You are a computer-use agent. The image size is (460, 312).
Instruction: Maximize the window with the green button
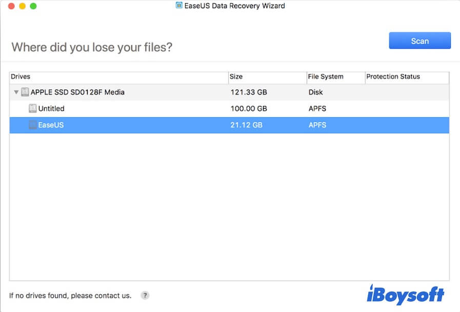click(x=33, y=6)
